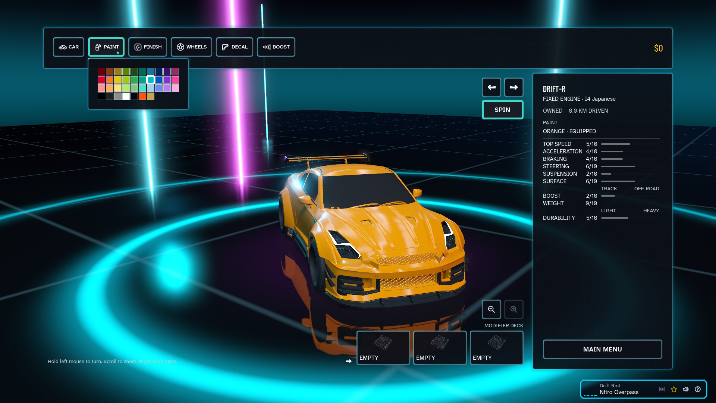Pick the white paint swatch
The image size is (716, 403).
click(x=126, y=96)
